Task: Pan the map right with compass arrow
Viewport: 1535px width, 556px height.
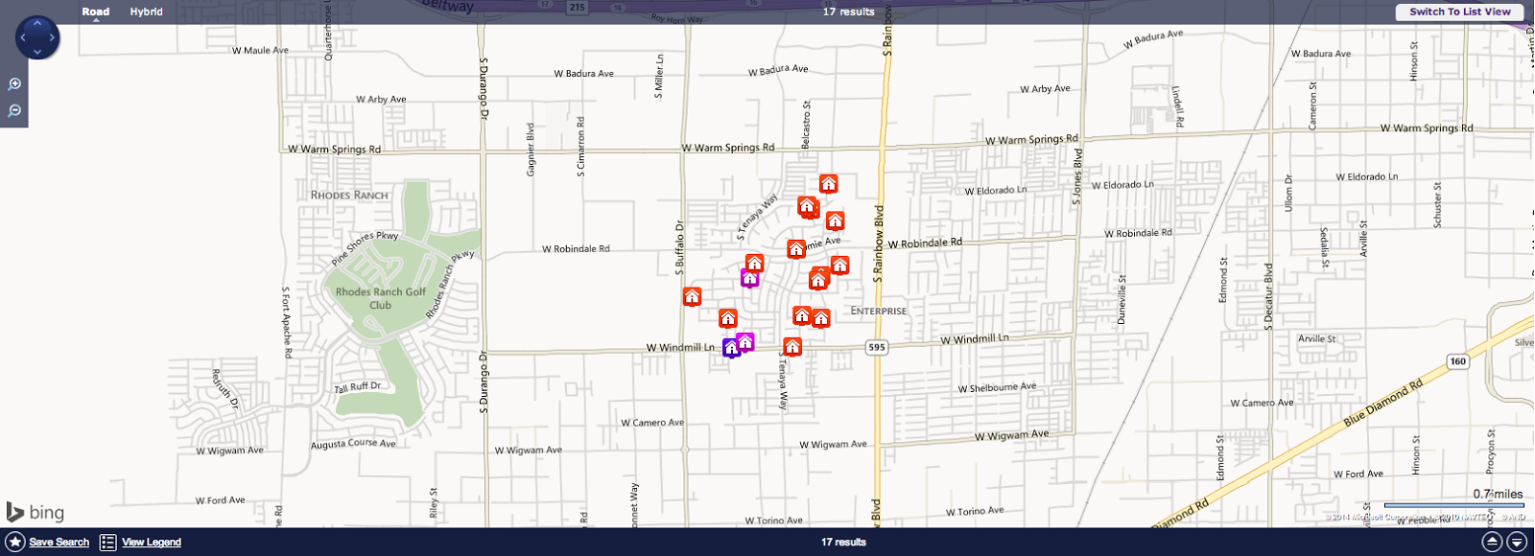Action: tap(52, 38)
